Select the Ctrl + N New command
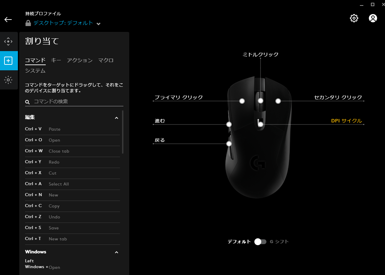Image resolution: width=385 pixels, height=275 pixels. 73,195
